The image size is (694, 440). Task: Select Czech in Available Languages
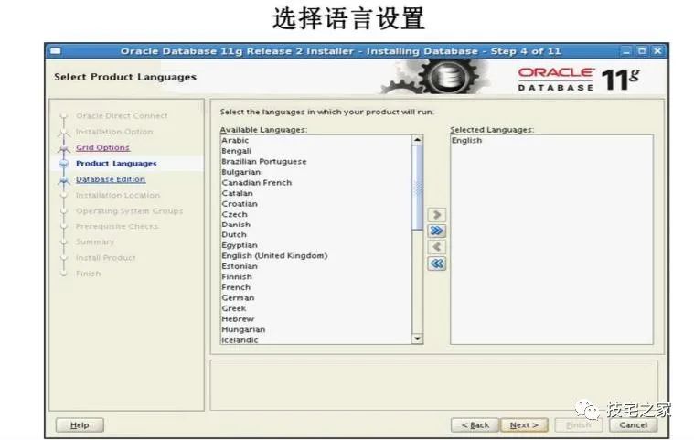[316, 214]
